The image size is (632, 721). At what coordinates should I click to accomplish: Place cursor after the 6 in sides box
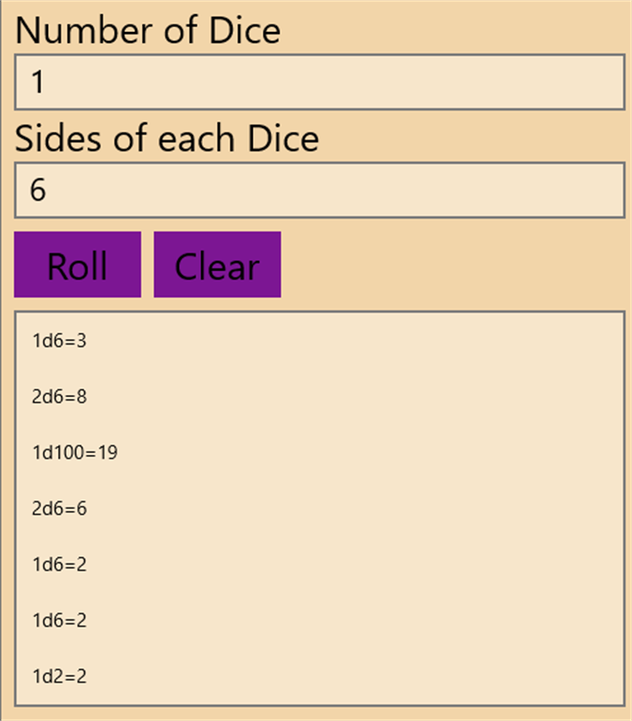(47, 190)
